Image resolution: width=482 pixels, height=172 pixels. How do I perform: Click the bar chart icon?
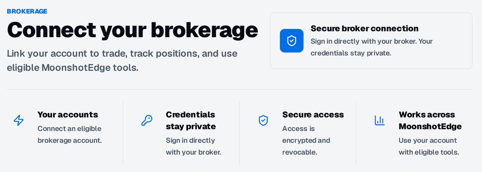[379, 120]
